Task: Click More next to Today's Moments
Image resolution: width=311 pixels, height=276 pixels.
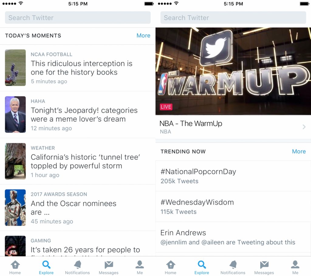Action: click(x=143, y=35)
